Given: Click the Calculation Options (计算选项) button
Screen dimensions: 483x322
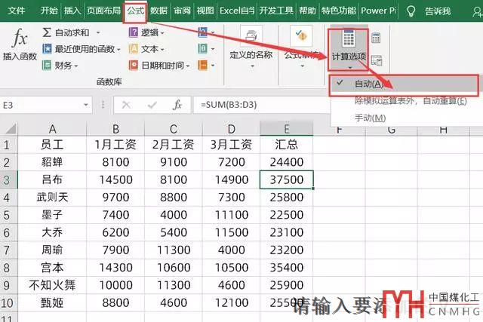Looking at the screenshot, I should click(349, 44).
